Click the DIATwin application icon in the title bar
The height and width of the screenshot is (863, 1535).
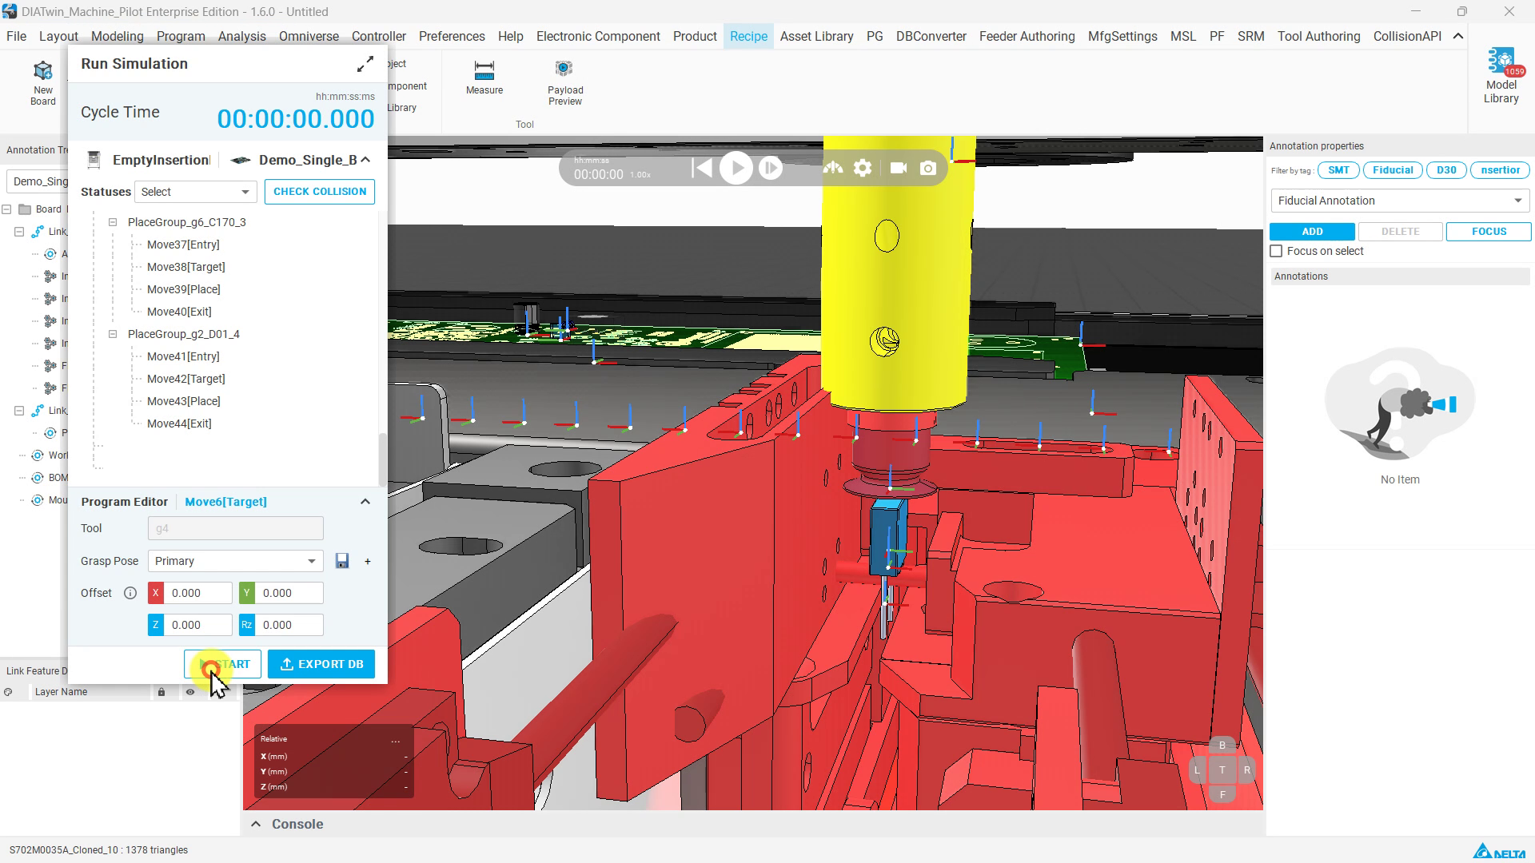(10, 11)
